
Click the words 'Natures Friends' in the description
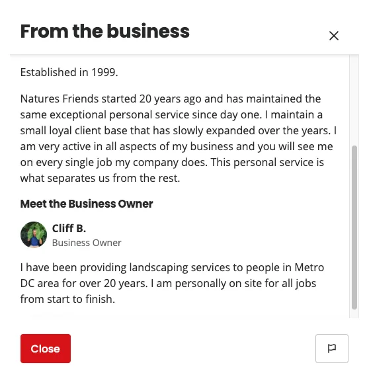[60, 99]
